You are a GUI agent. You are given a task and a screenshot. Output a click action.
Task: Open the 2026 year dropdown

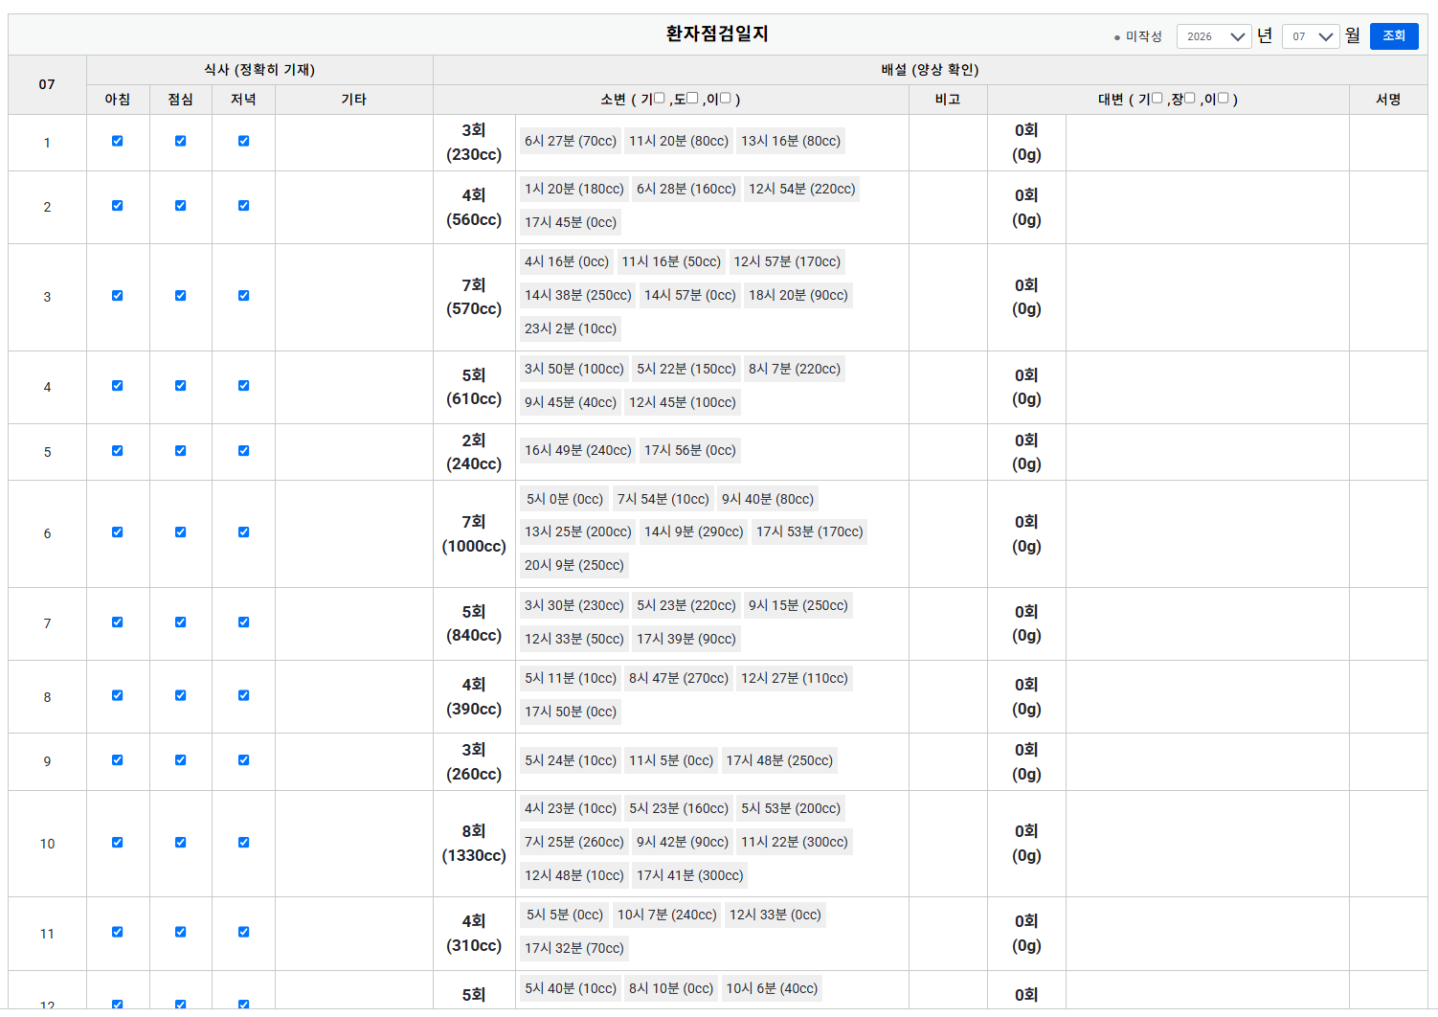[x=1213, y=36]
